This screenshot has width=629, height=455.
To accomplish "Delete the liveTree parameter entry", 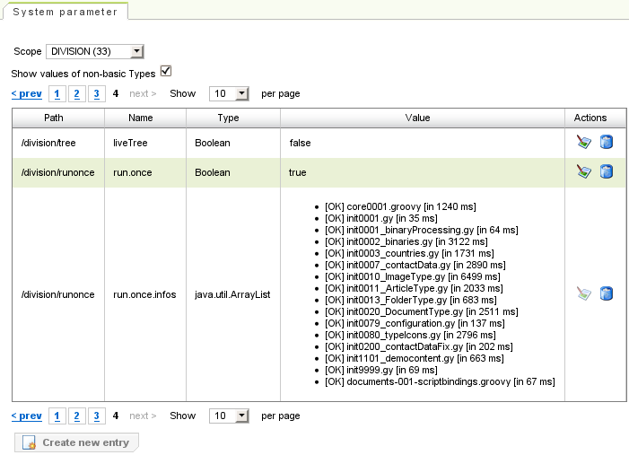I will (x=606, y=142).
